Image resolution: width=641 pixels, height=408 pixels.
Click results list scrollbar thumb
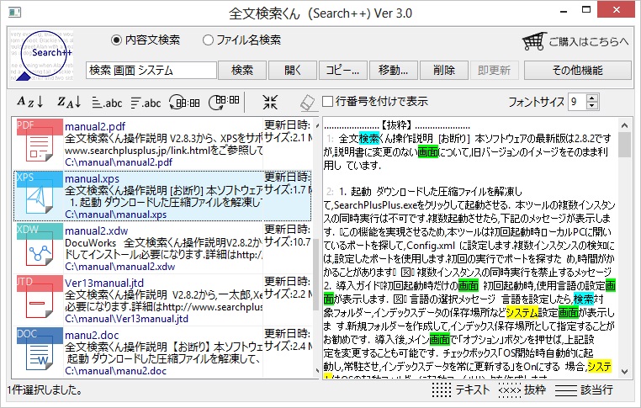[315, 274]
